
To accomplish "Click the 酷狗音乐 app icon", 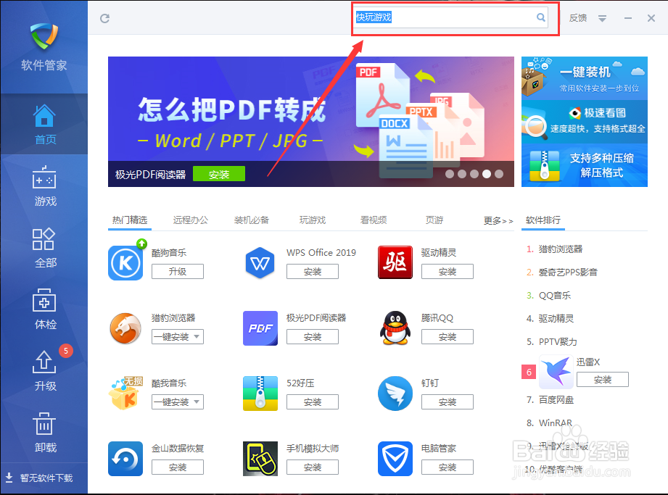I will click(x=125, y=262).
